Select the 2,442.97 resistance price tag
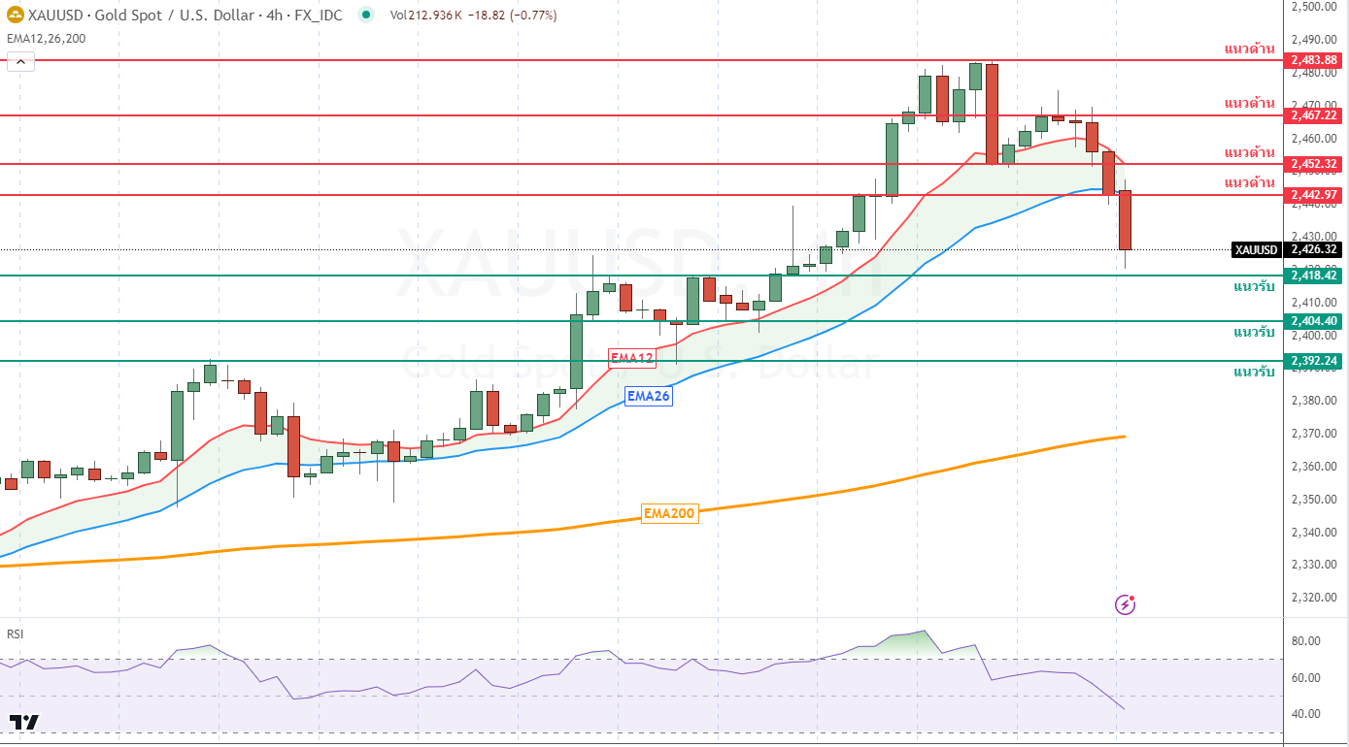 tap(1314, 195)
